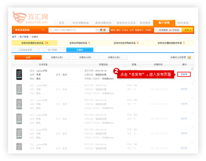
Task: Click the X icon on second favorite row
Action: coord(192,84)
